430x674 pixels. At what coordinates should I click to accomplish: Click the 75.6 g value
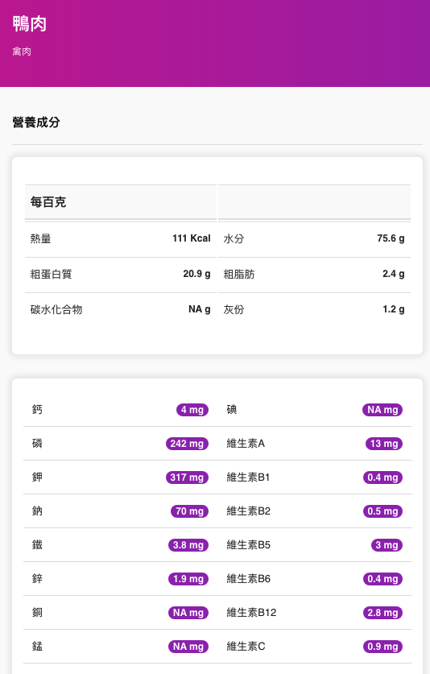coord(391,238)
